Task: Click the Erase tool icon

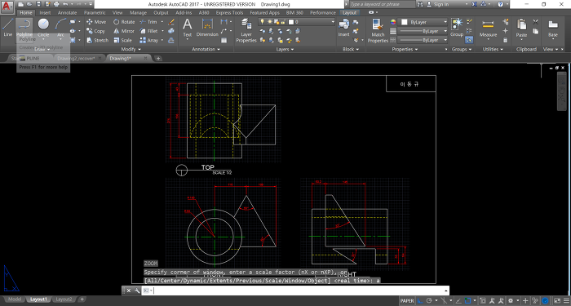Action: coord(171,22)
